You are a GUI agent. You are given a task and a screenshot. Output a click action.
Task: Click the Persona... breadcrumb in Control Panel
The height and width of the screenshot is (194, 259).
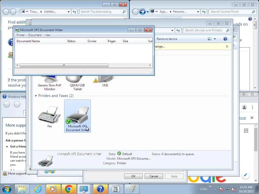pos(179,12)
